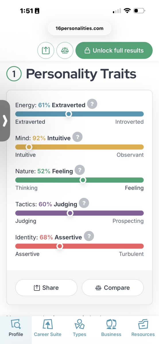Open help icon next to Mind Intuitive

point(77,137)
